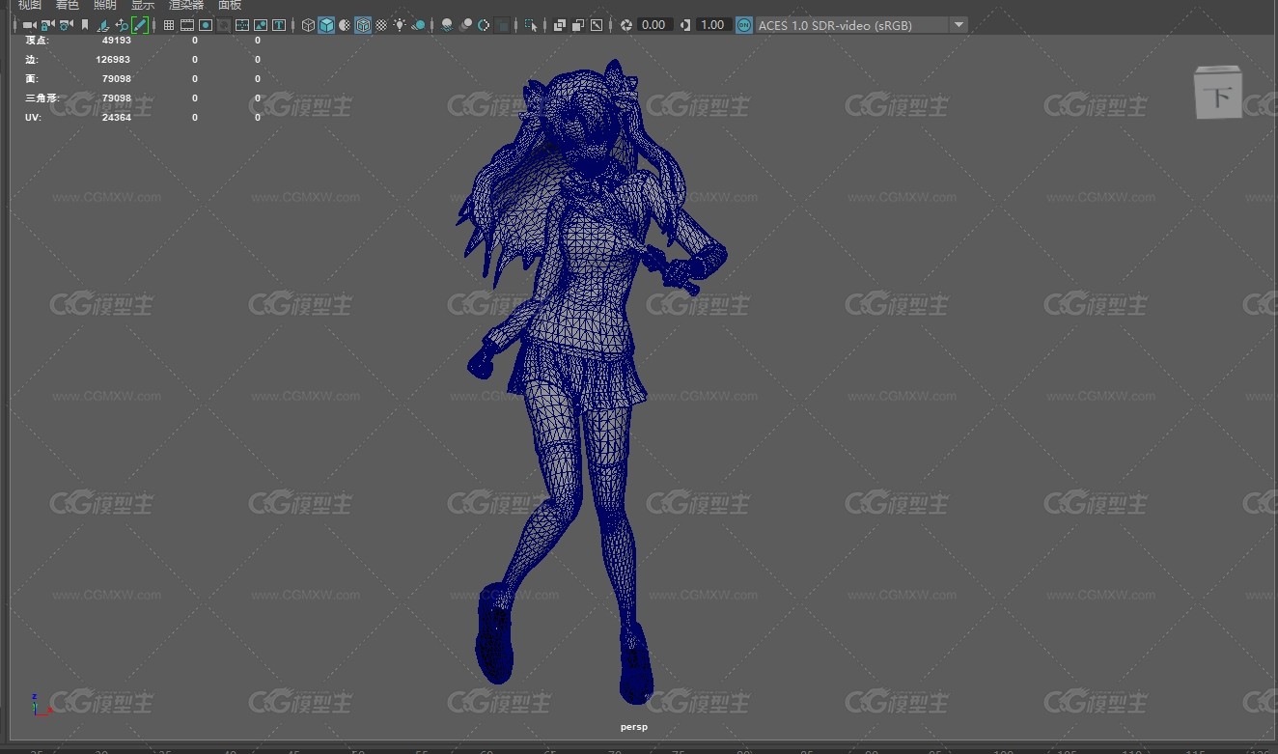Image resolution: width=1278 pixels, height=754 pixels.
Task: Toggle multisample anti-aliasing icon
Action: click(x=485, y=25)
